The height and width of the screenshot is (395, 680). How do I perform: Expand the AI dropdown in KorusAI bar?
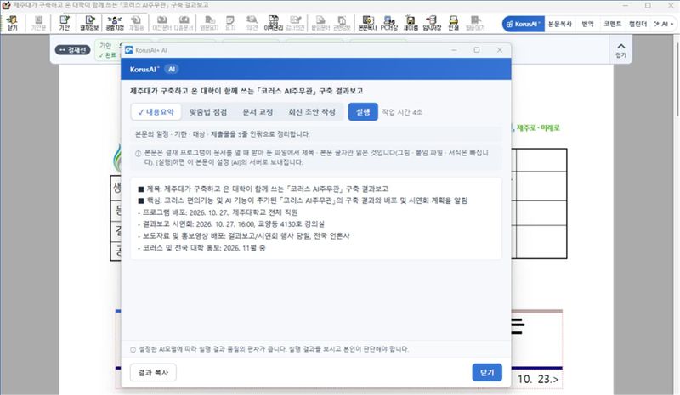coord(664,24)
